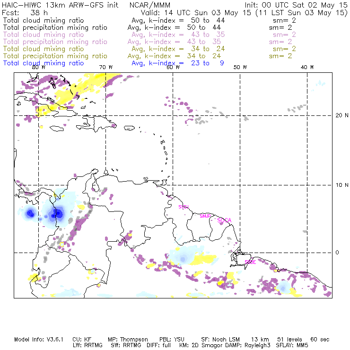Click the 'PBL: YSU' footer entry

[x=172, y=340]
